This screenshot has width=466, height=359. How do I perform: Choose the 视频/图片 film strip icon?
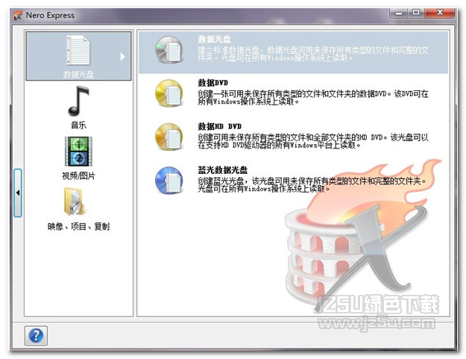[78, 151]
